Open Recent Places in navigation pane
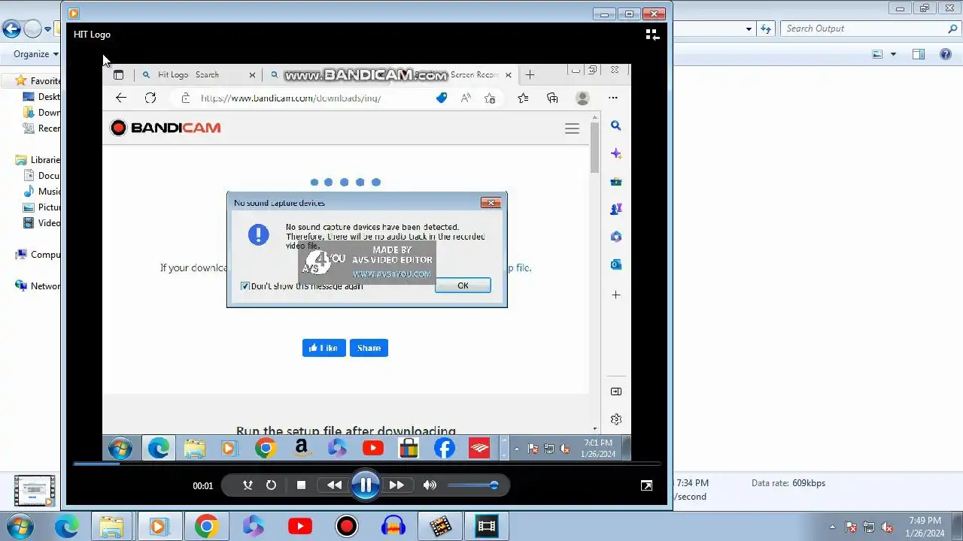 pos(42,128)
